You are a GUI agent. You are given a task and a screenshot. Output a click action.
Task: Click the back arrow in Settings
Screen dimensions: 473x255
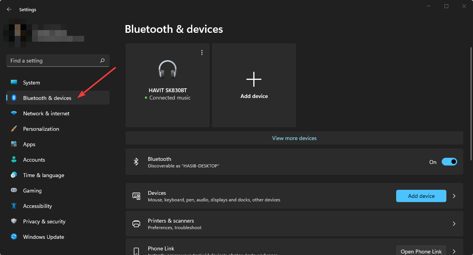9,9
